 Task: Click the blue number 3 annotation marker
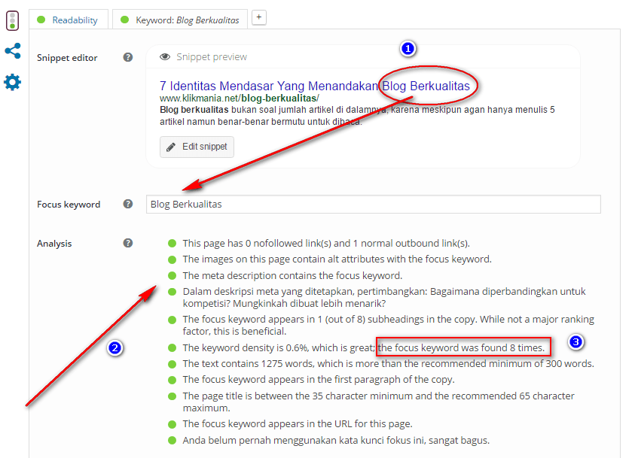pos(575,343)
